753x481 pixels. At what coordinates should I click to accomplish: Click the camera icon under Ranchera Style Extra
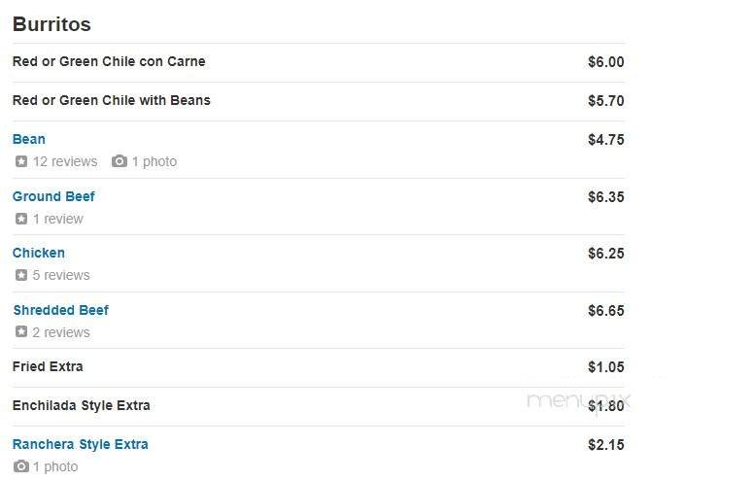21,466
